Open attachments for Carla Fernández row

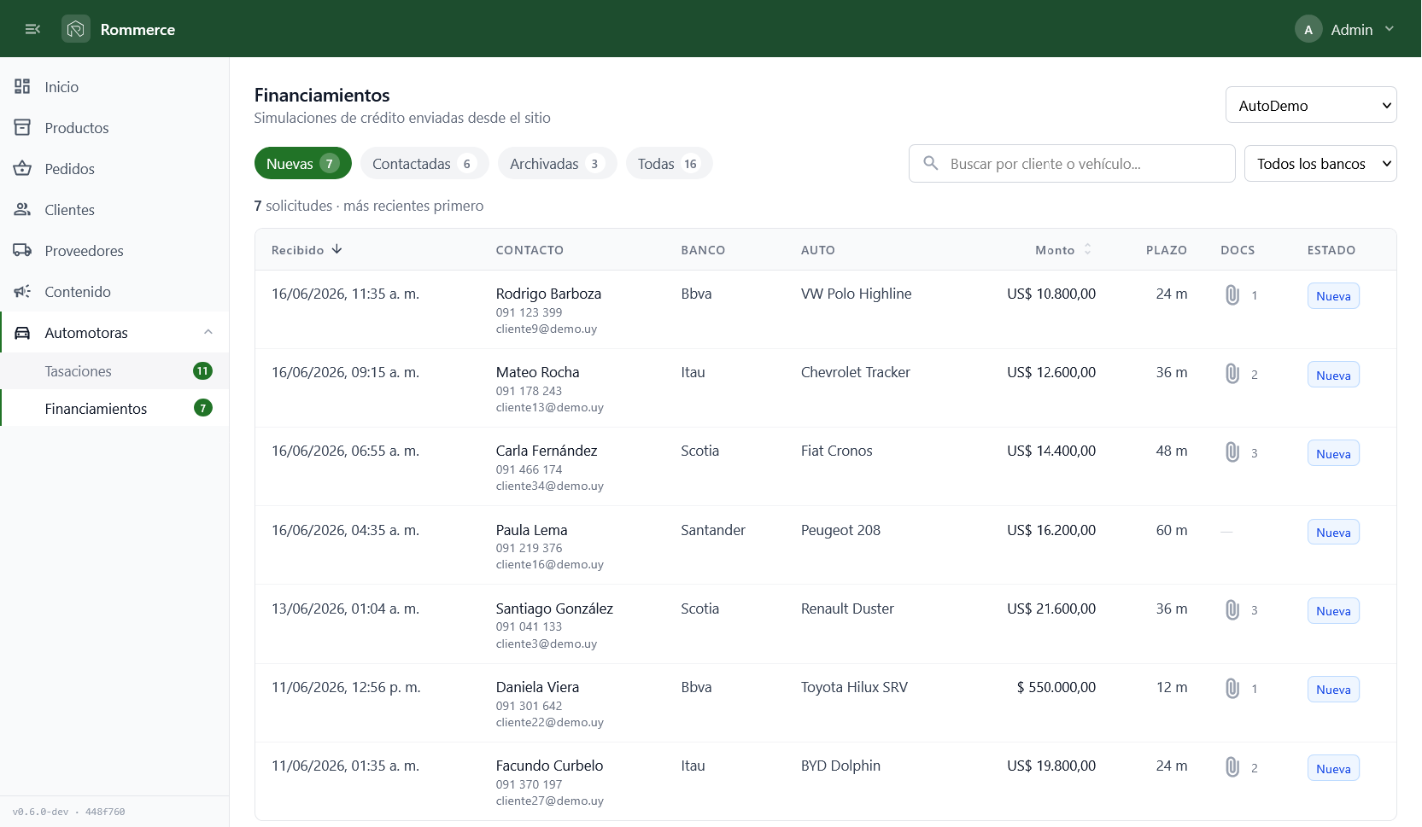(1232, 452)
